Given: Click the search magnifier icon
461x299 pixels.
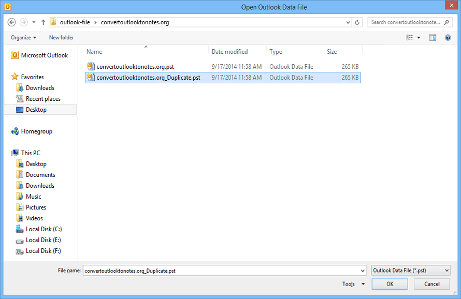Looking at the screenshot, I should (446, 22).
